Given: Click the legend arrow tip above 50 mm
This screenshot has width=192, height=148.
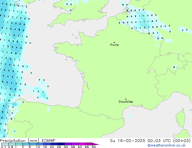Looking at the screenshot, I should (x=96, y=144).
